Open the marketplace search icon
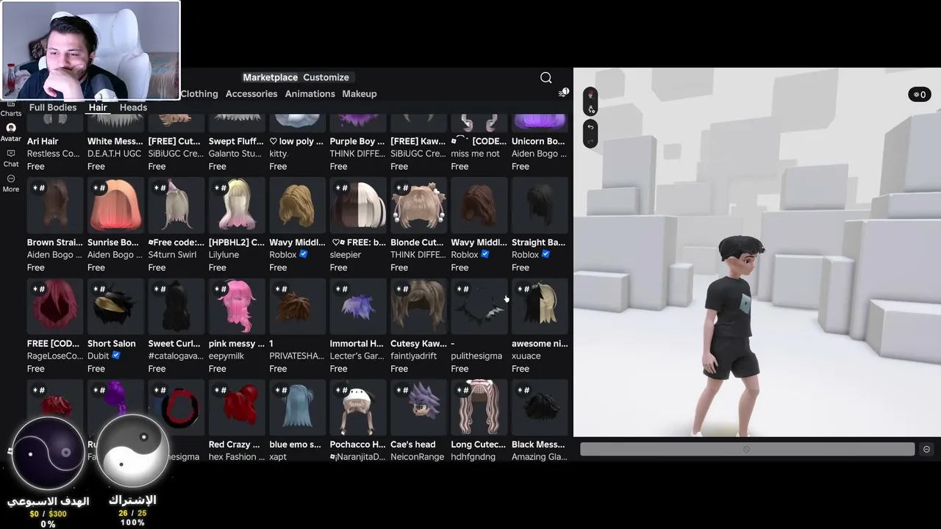 coord(545,77)
